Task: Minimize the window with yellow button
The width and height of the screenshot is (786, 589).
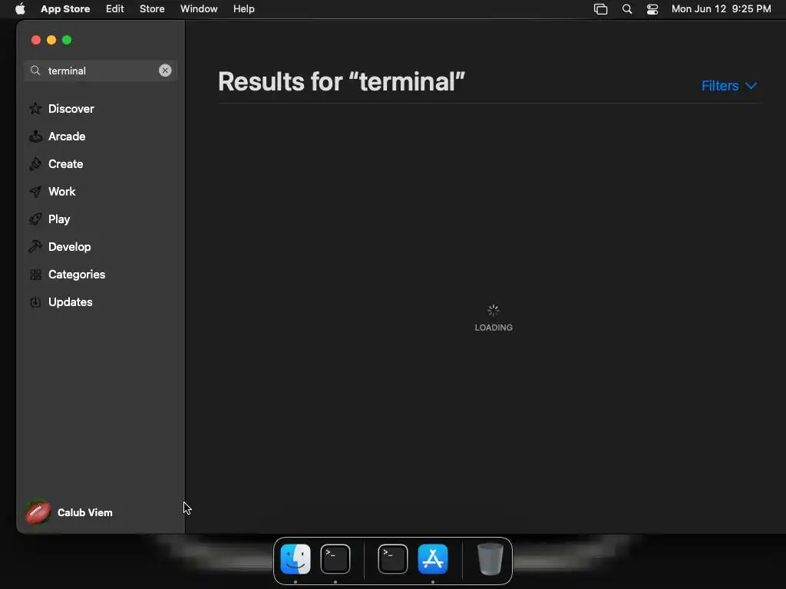Action: (51, 40)
